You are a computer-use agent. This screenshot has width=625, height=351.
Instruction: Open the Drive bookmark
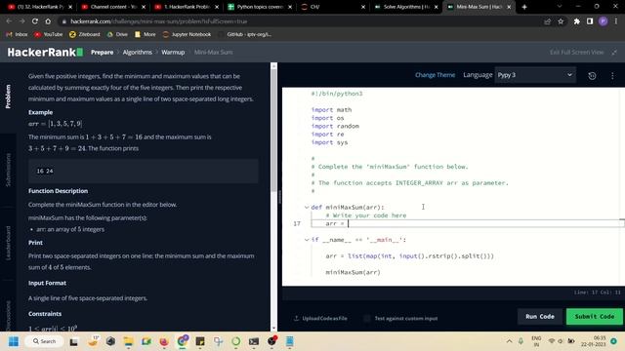tap(117, 34)
